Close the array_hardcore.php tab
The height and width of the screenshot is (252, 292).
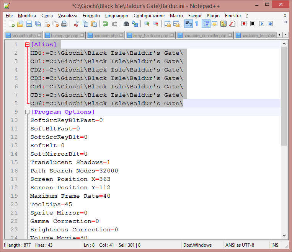point(172,35)
